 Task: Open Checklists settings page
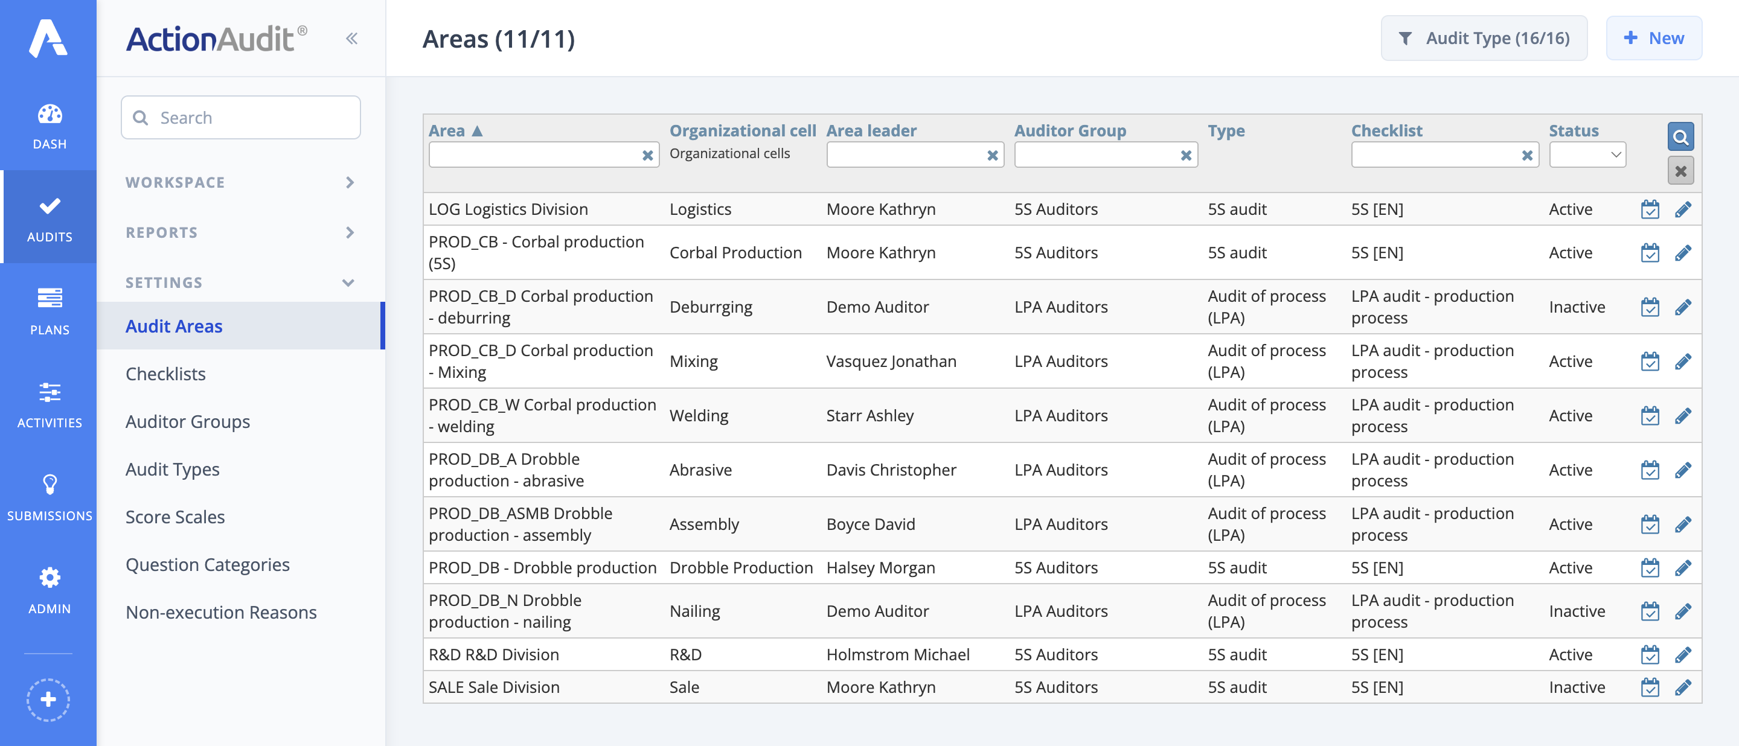tap(165, 374)
